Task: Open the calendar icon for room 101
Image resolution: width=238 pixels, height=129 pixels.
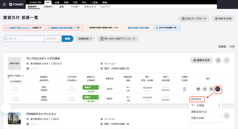Action: pyautogui.click(x=198, y=89)
